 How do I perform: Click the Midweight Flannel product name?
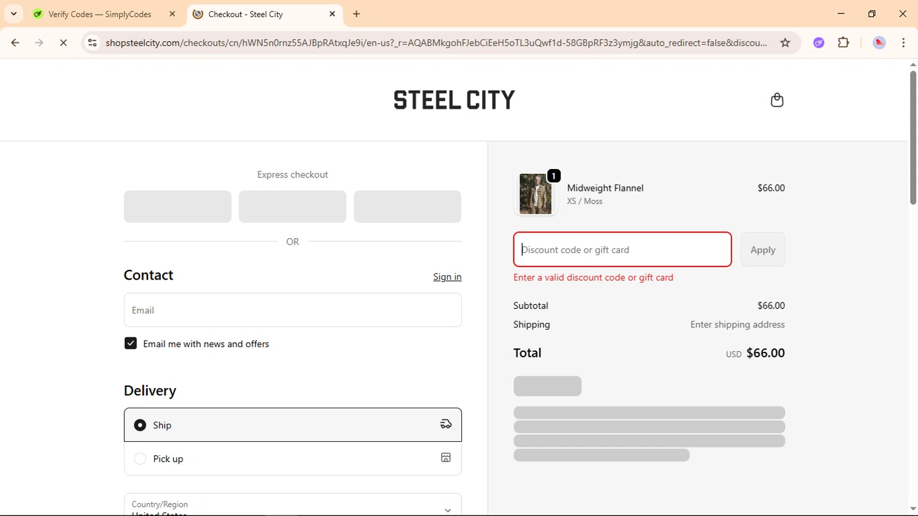(x=605, y=188)
